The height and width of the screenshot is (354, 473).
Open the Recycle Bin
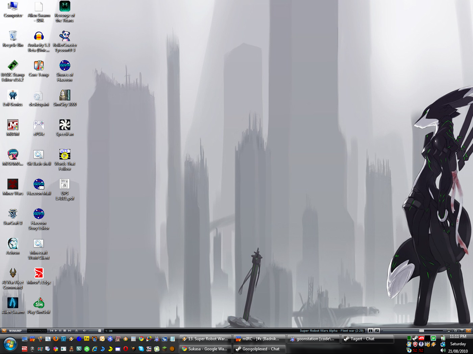point(13,39)
